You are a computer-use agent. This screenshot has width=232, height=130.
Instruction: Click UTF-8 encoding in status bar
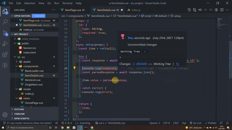point(166,123)
